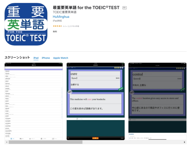The image size is (196, 147).
Task: Click the iPad対応 compatibility text
Action: click(x=57, y=21)
